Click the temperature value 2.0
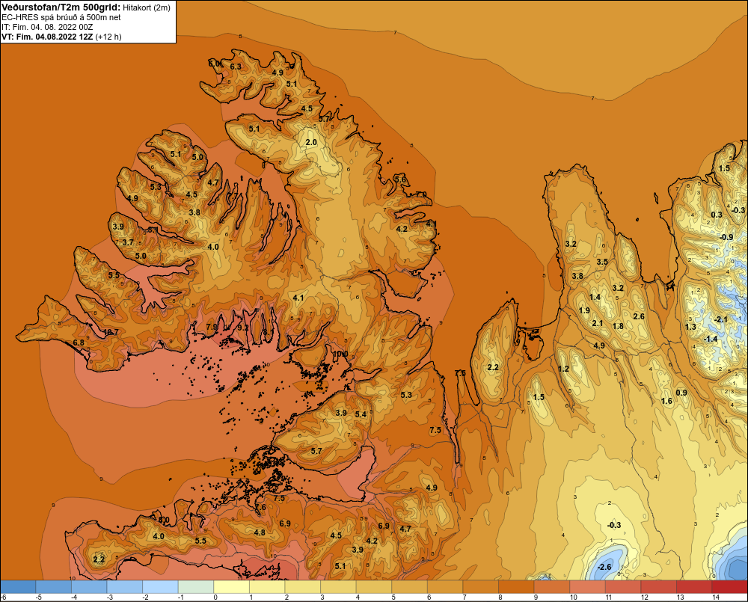The image size is (748, 602). (x=311, y=142)
